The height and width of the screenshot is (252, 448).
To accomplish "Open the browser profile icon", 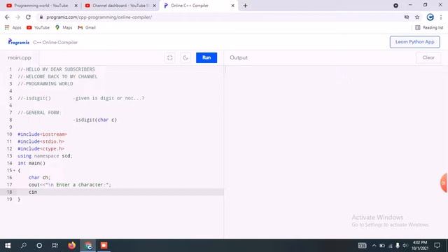I will 430,17.
